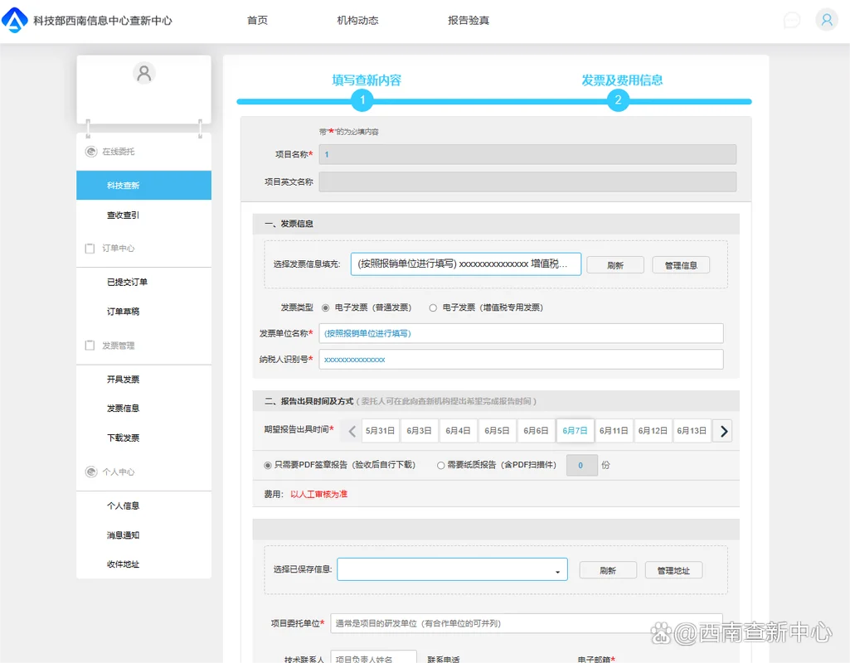Screen dimensions: 850x663
Task: Pick the 6月7日 date
Action: click(x=576, y=431)
